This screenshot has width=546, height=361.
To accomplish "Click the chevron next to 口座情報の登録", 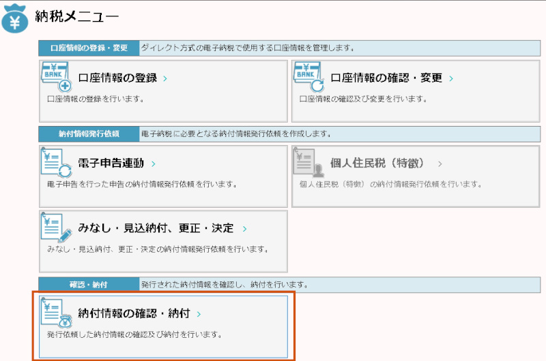I will click(165, 79).
